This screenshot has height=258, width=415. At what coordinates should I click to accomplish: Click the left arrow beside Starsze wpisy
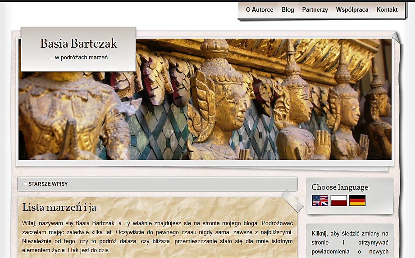click(24, 184)
